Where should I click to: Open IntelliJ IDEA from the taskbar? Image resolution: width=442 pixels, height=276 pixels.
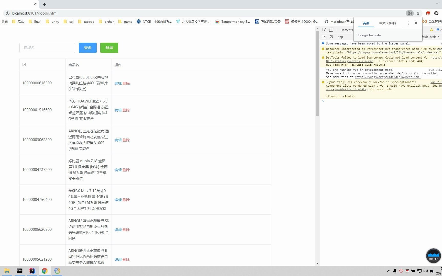pyautogui.click(x=32, y=271)
